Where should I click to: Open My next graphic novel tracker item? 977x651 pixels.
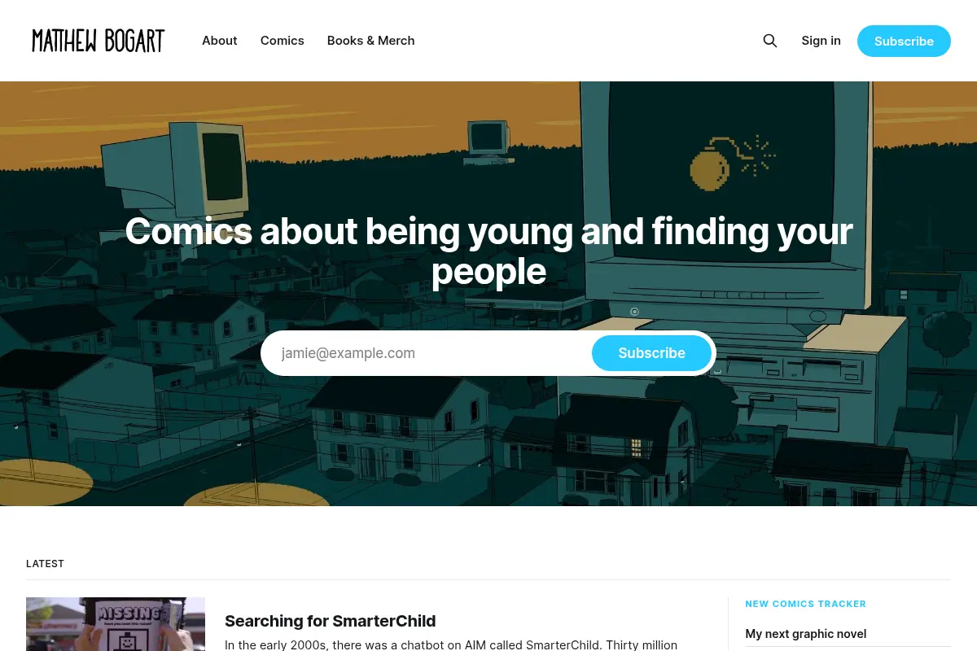pos(806,634)
